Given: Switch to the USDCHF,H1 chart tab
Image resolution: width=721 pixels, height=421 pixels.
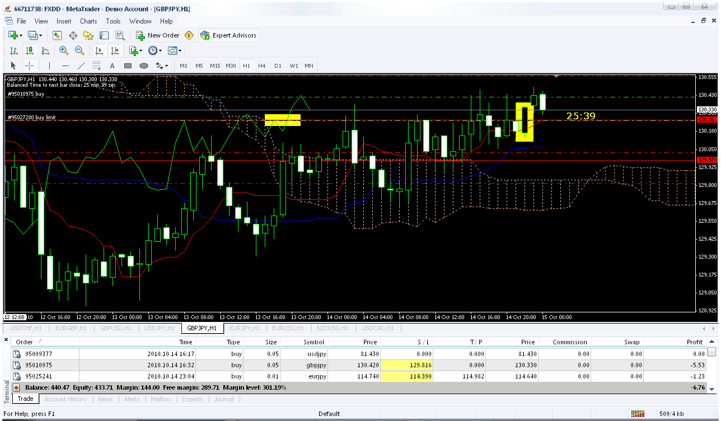Looking at the screenshot, I should 25,328.
